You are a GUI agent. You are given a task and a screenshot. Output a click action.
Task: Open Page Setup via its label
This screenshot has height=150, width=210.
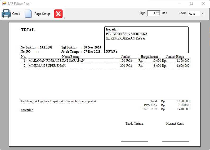click(x=42, y=14)
